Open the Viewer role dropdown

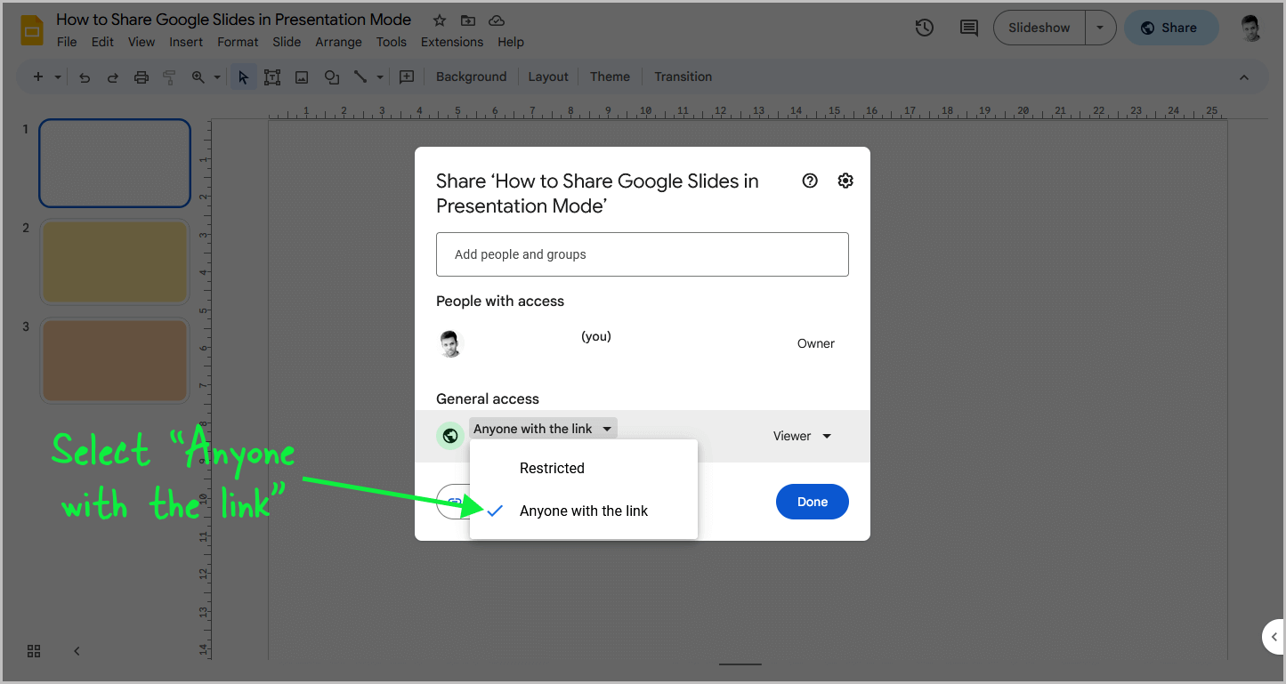coord(802,436)
